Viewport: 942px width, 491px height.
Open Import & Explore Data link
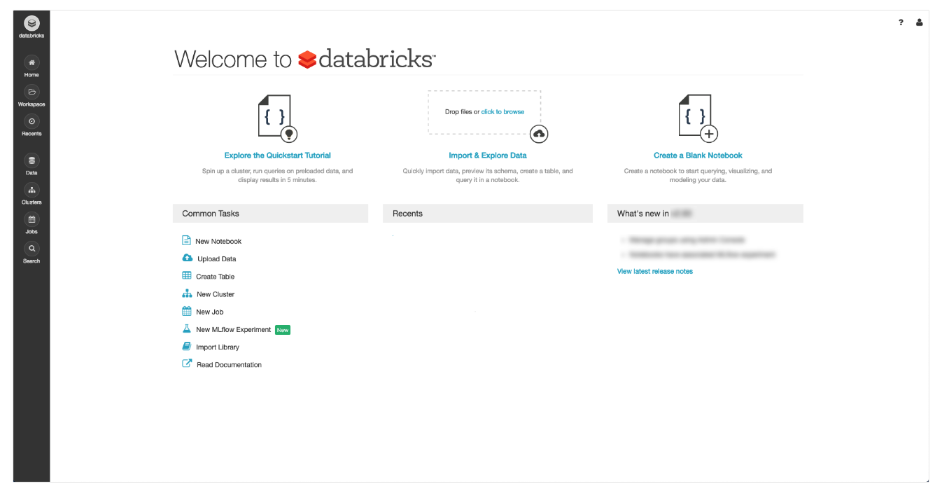(488, 155)
